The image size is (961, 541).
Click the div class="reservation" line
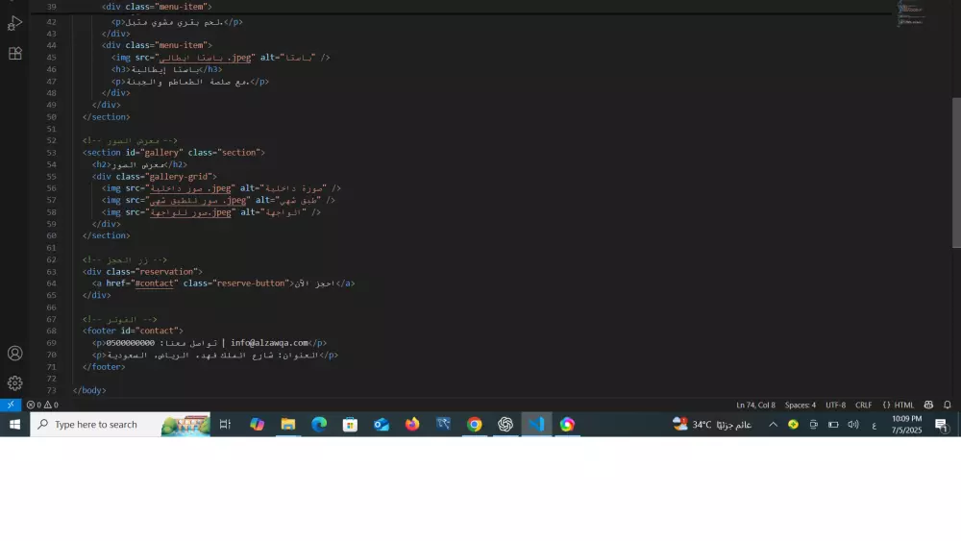pos(143,271)
